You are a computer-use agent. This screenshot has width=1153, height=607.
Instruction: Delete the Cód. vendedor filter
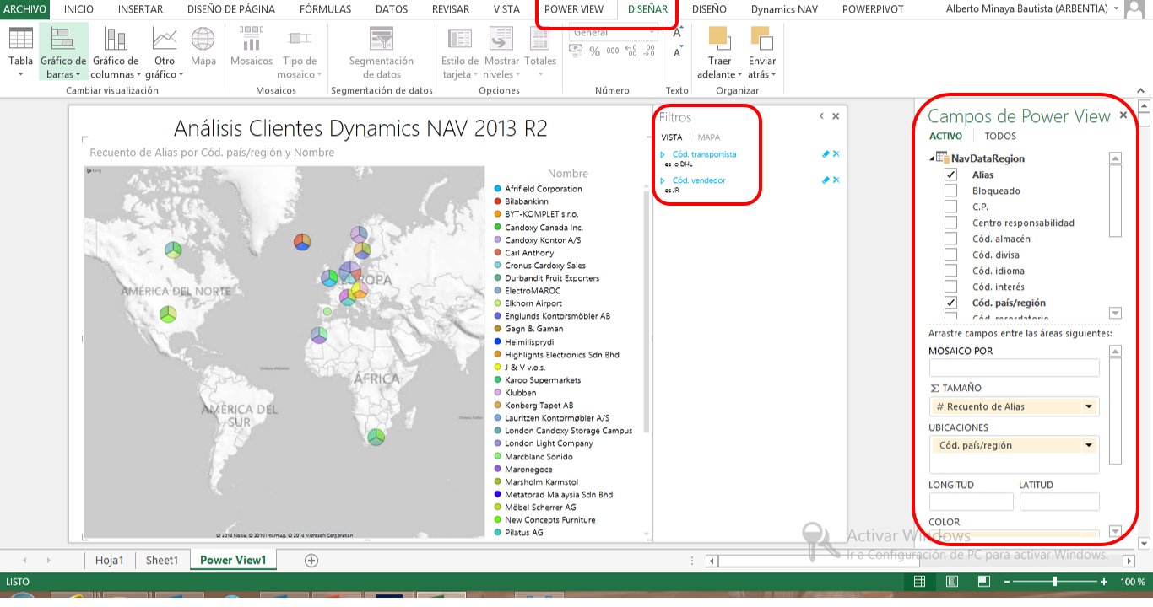(x=836, y=180)
